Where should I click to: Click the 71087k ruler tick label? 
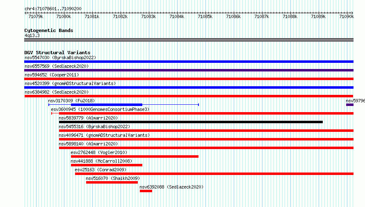262,16
